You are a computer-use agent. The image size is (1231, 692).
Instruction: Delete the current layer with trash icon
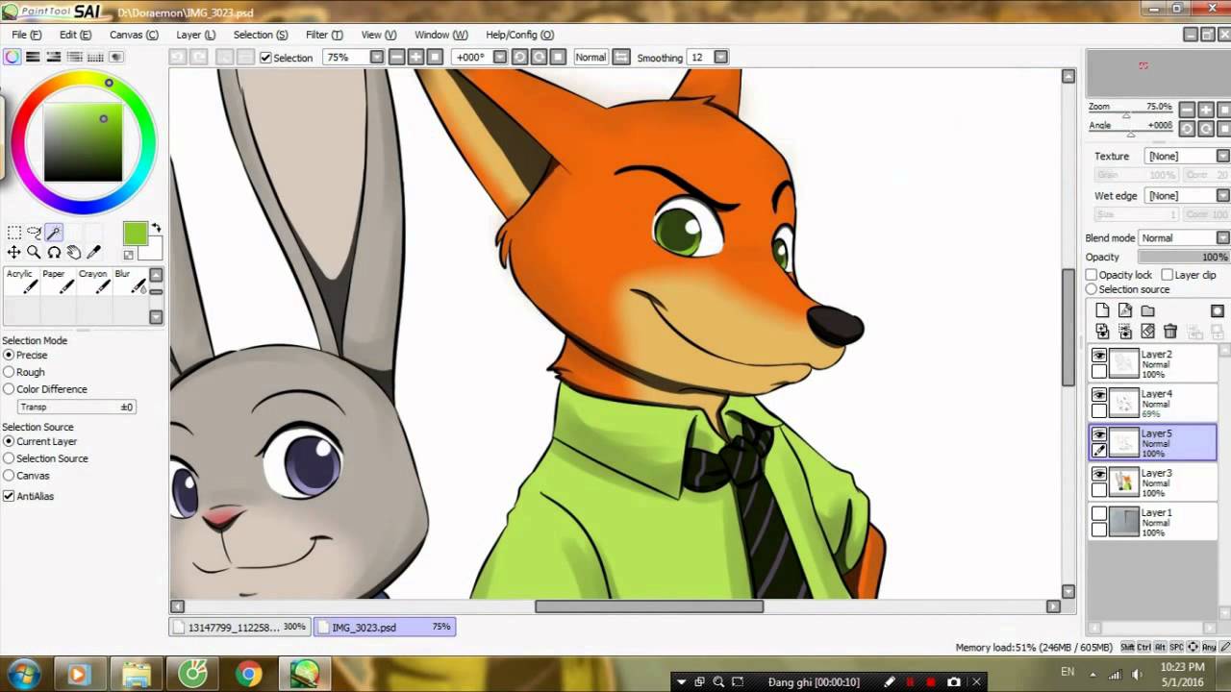[1170, 331]
